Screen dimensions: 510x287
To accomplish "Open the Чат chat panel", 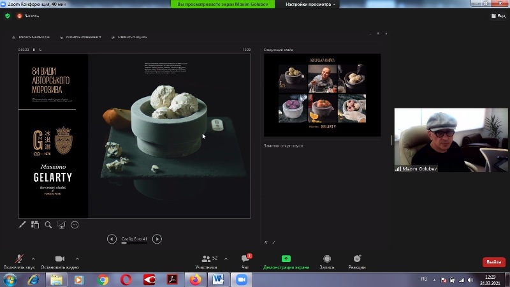I will click(245, 261).
